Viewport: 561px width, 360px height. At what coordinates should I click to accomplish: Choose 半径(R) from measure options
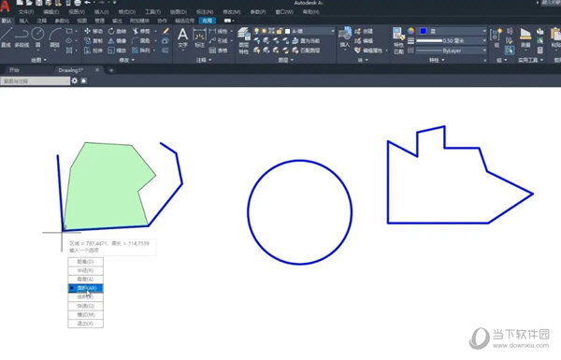click(85, 270)
